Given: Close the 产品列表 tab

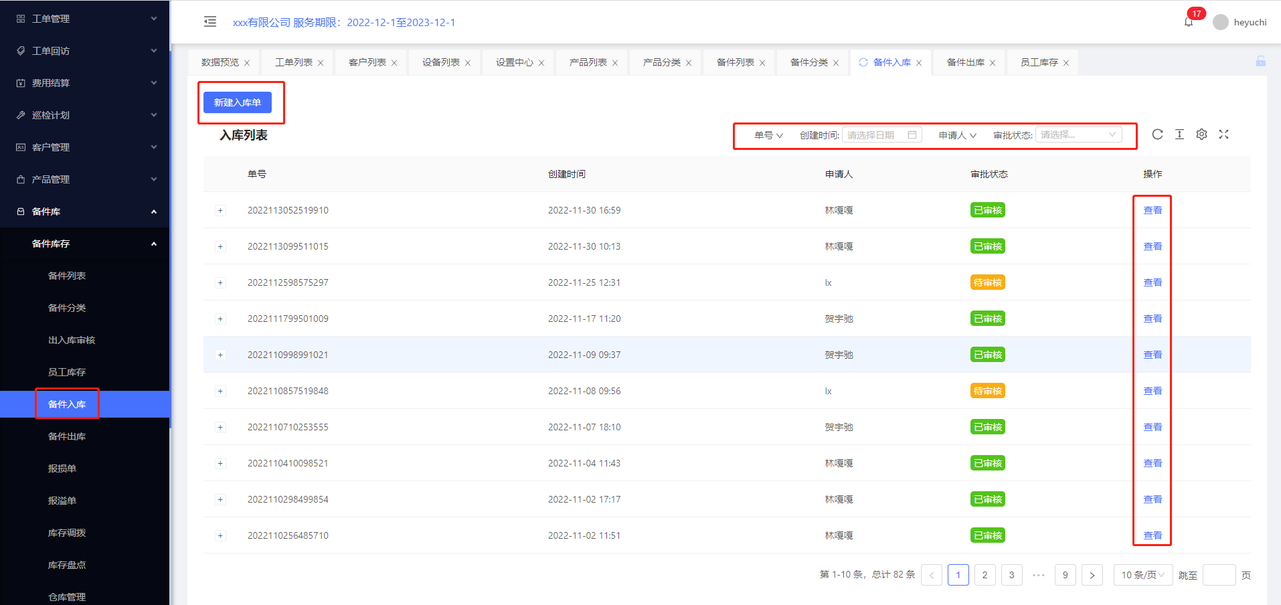Looking at the screenshot, I should point(615,63).
